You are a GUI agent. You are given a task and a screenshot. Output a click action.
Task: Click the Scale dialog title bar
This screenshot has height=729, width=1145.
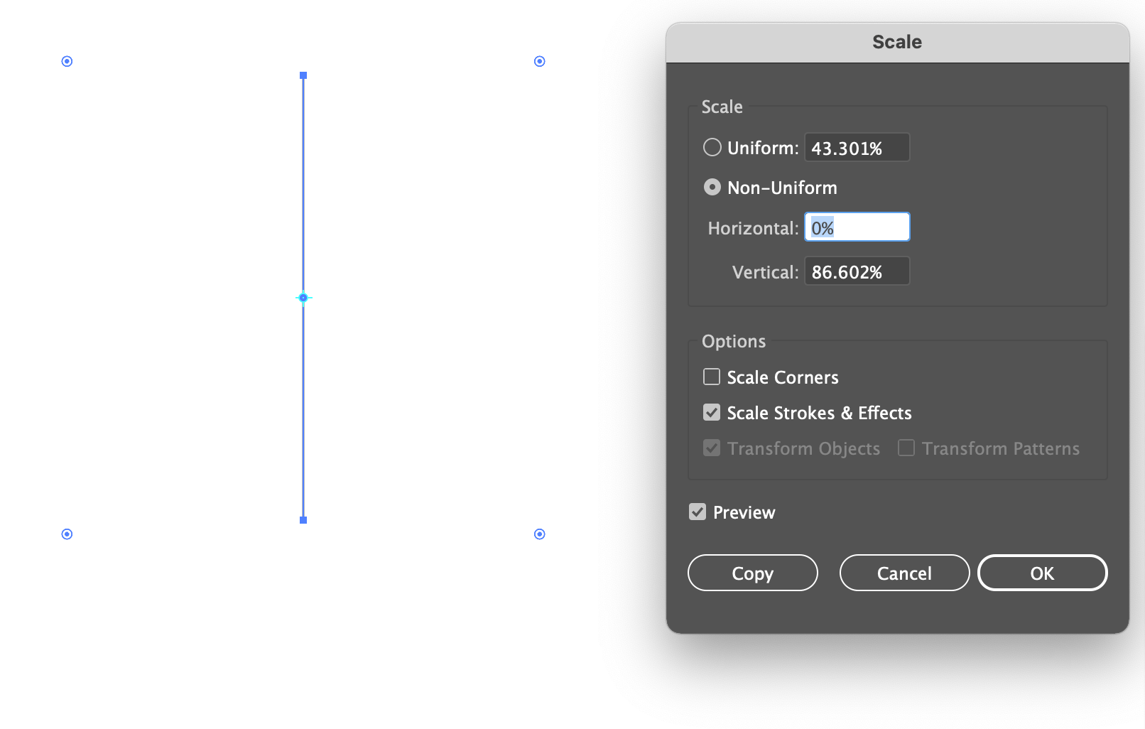click(x=896, y=41)
